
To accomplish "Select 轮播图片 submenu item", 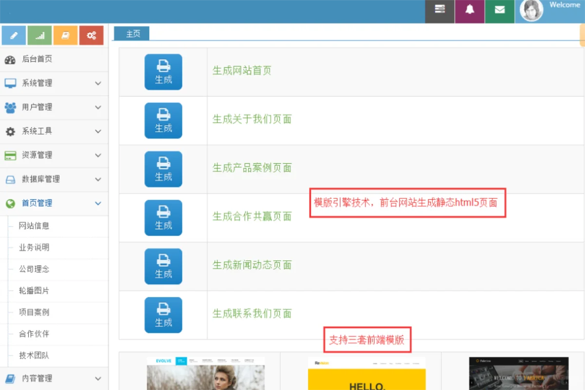I will coord(34,291).
